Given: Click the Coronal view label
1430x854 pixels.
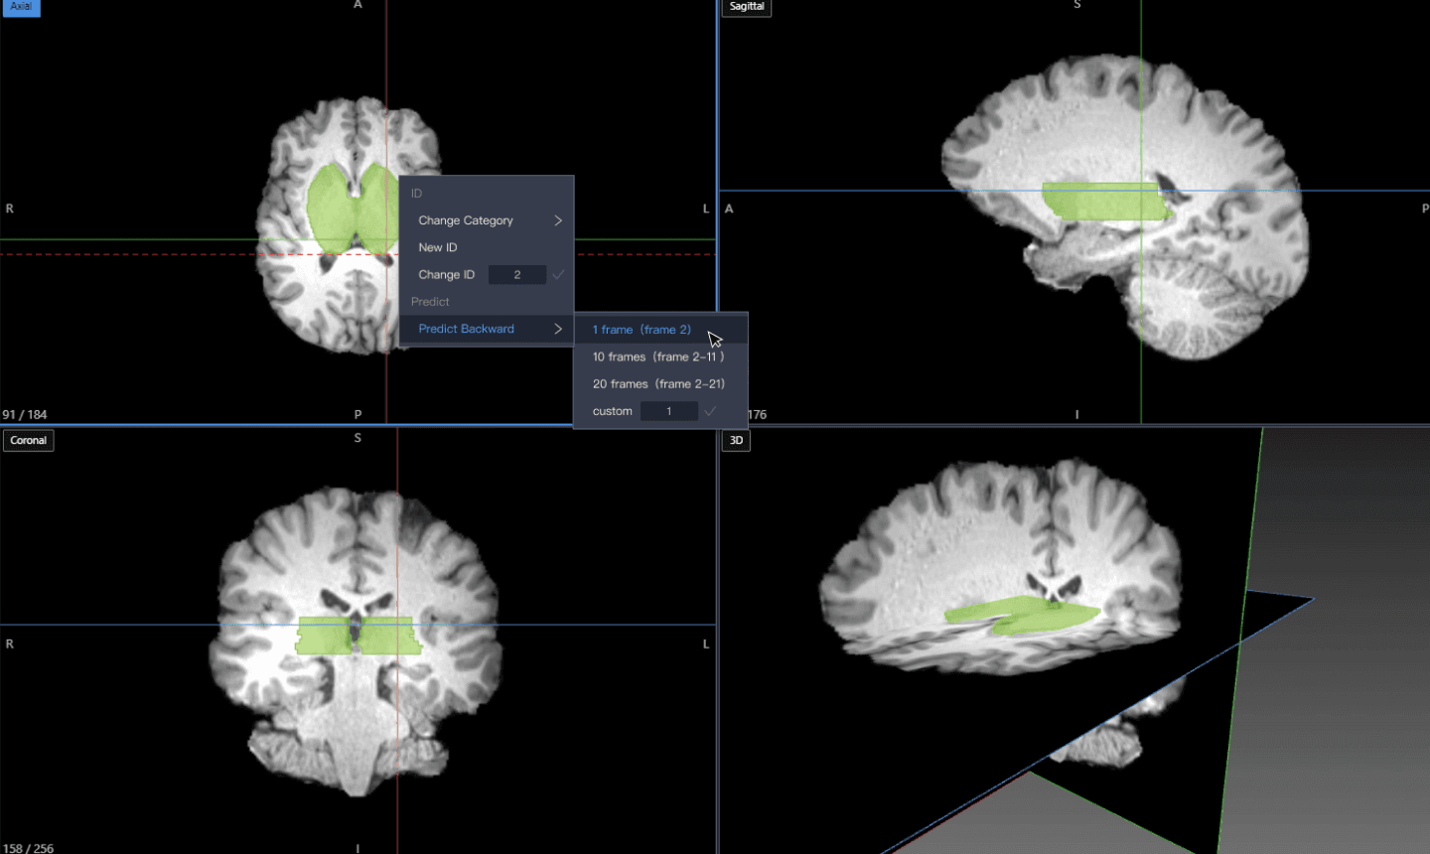Looking at the screenshot, I should click(29, 440).
